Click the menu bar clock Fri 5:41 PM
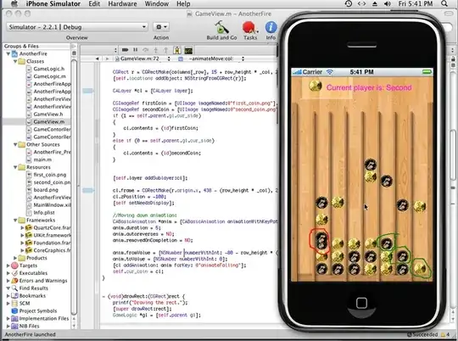 [x=416, y=3]
